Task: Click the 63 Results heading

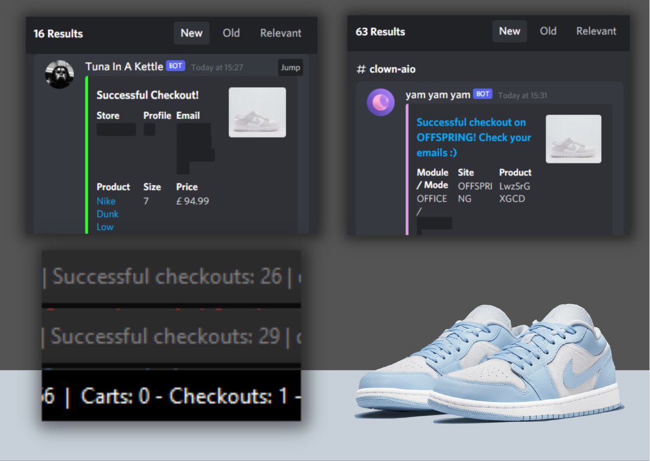Action: (380, 31)
